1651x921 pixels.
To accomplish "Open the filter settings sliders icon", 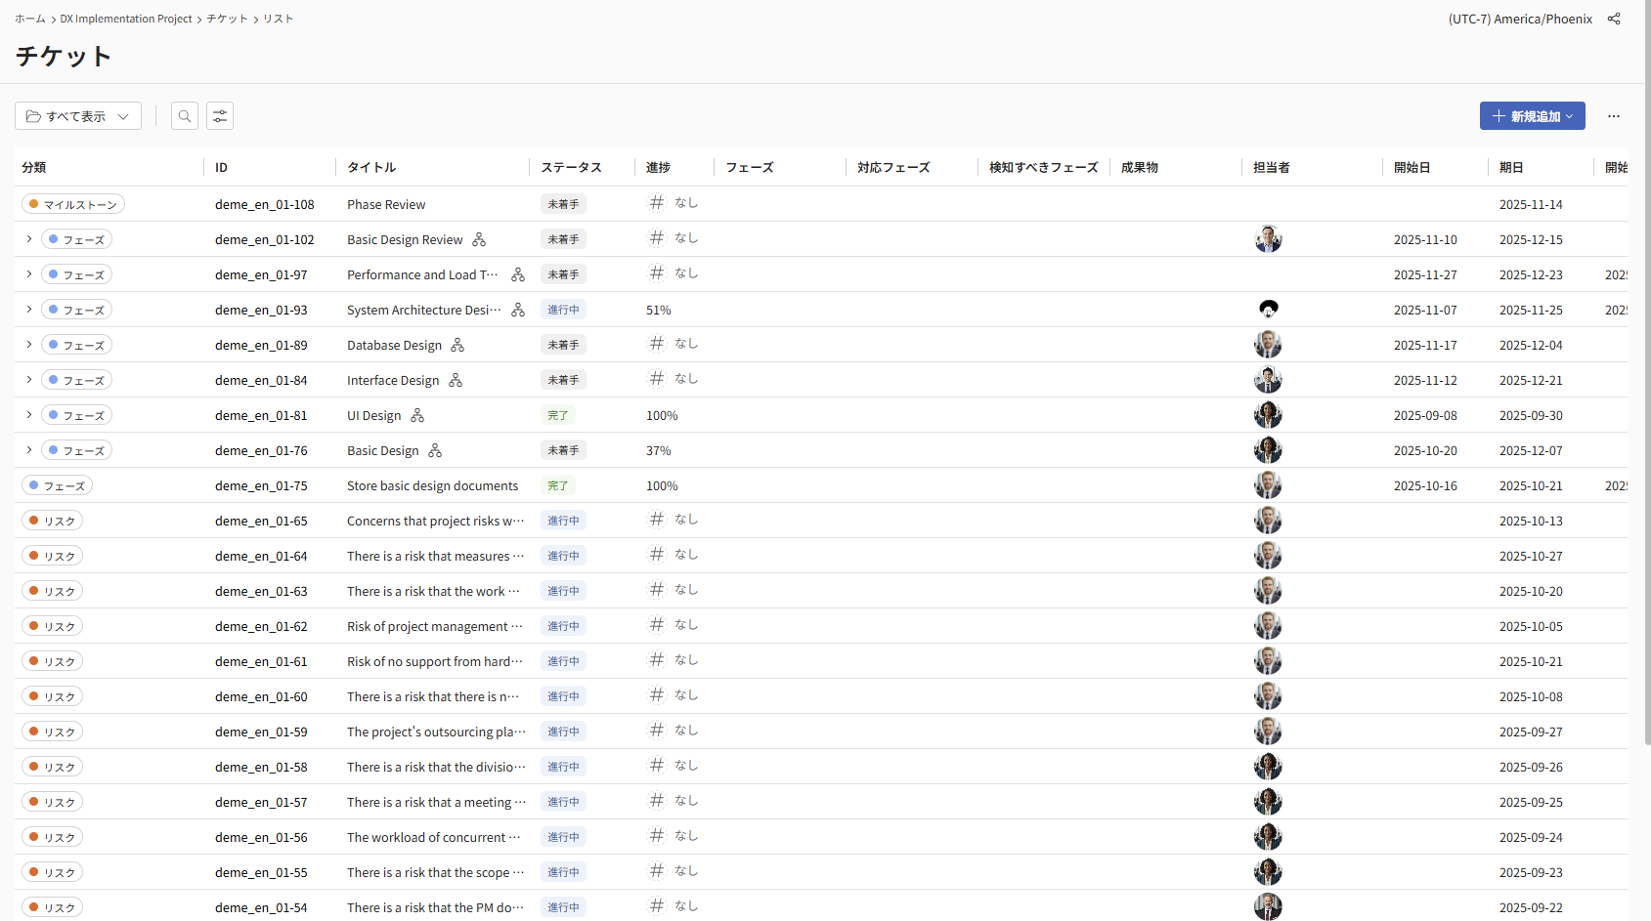I will pyautogui.click(x=220, y=116).
